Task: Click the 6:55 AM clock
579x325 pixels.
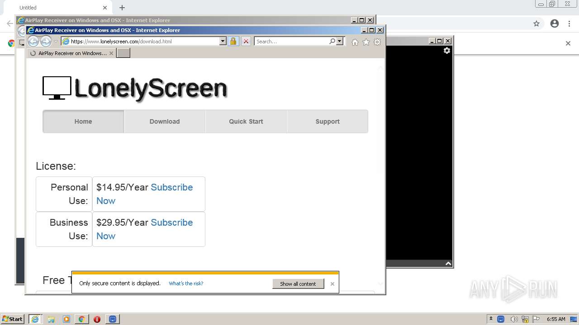Action: [556, 319]
